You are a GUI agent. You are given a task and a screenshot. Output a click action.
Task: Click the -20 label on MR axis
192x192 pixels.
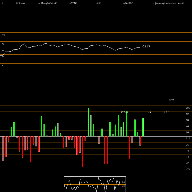pyautogui.click(x=187, y=145)
